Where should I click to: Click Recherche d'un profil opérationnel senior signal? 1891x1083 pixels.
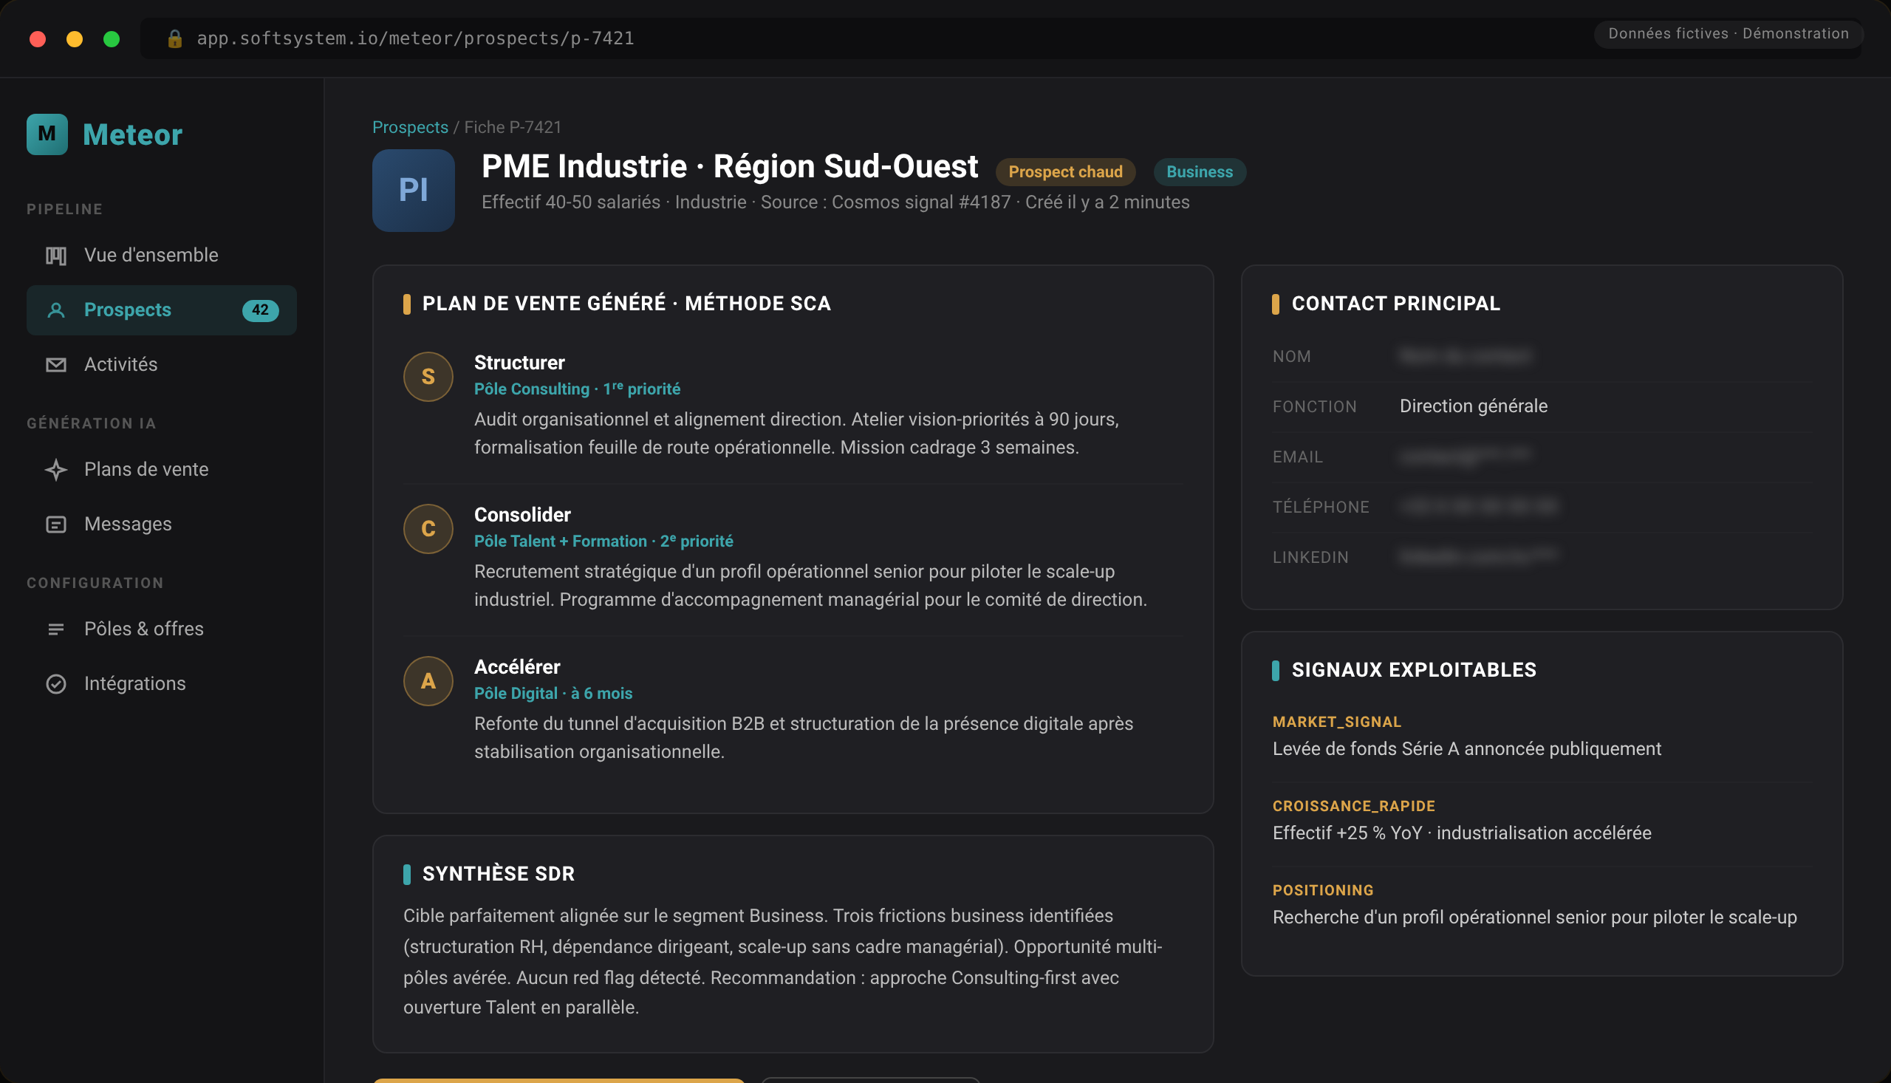click(1534, 917)
